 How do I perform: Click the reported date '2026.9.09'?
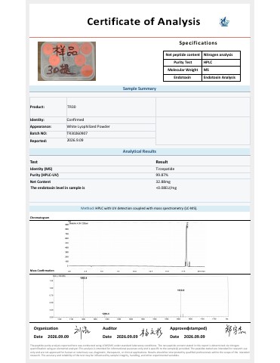pos(75,140)
